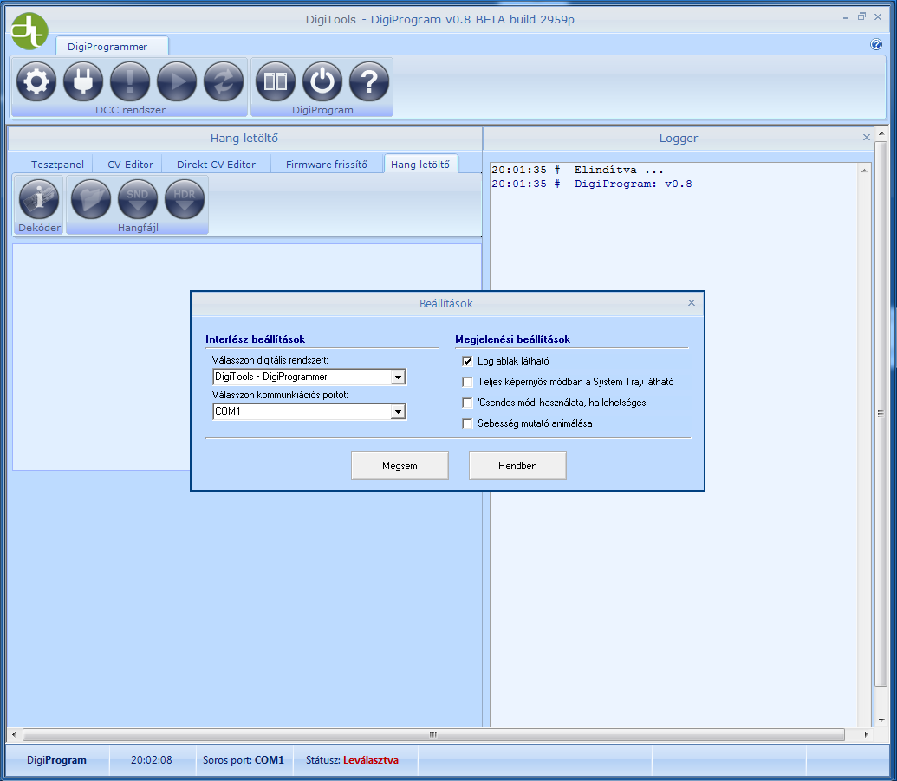The width and height of the screenshot is (897, 781).
Task: Click the plug connect icon
Action: tap(83, 82)
